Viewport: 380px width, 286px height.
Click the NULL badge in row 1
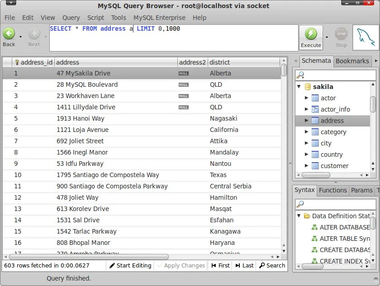pos(184,73)
